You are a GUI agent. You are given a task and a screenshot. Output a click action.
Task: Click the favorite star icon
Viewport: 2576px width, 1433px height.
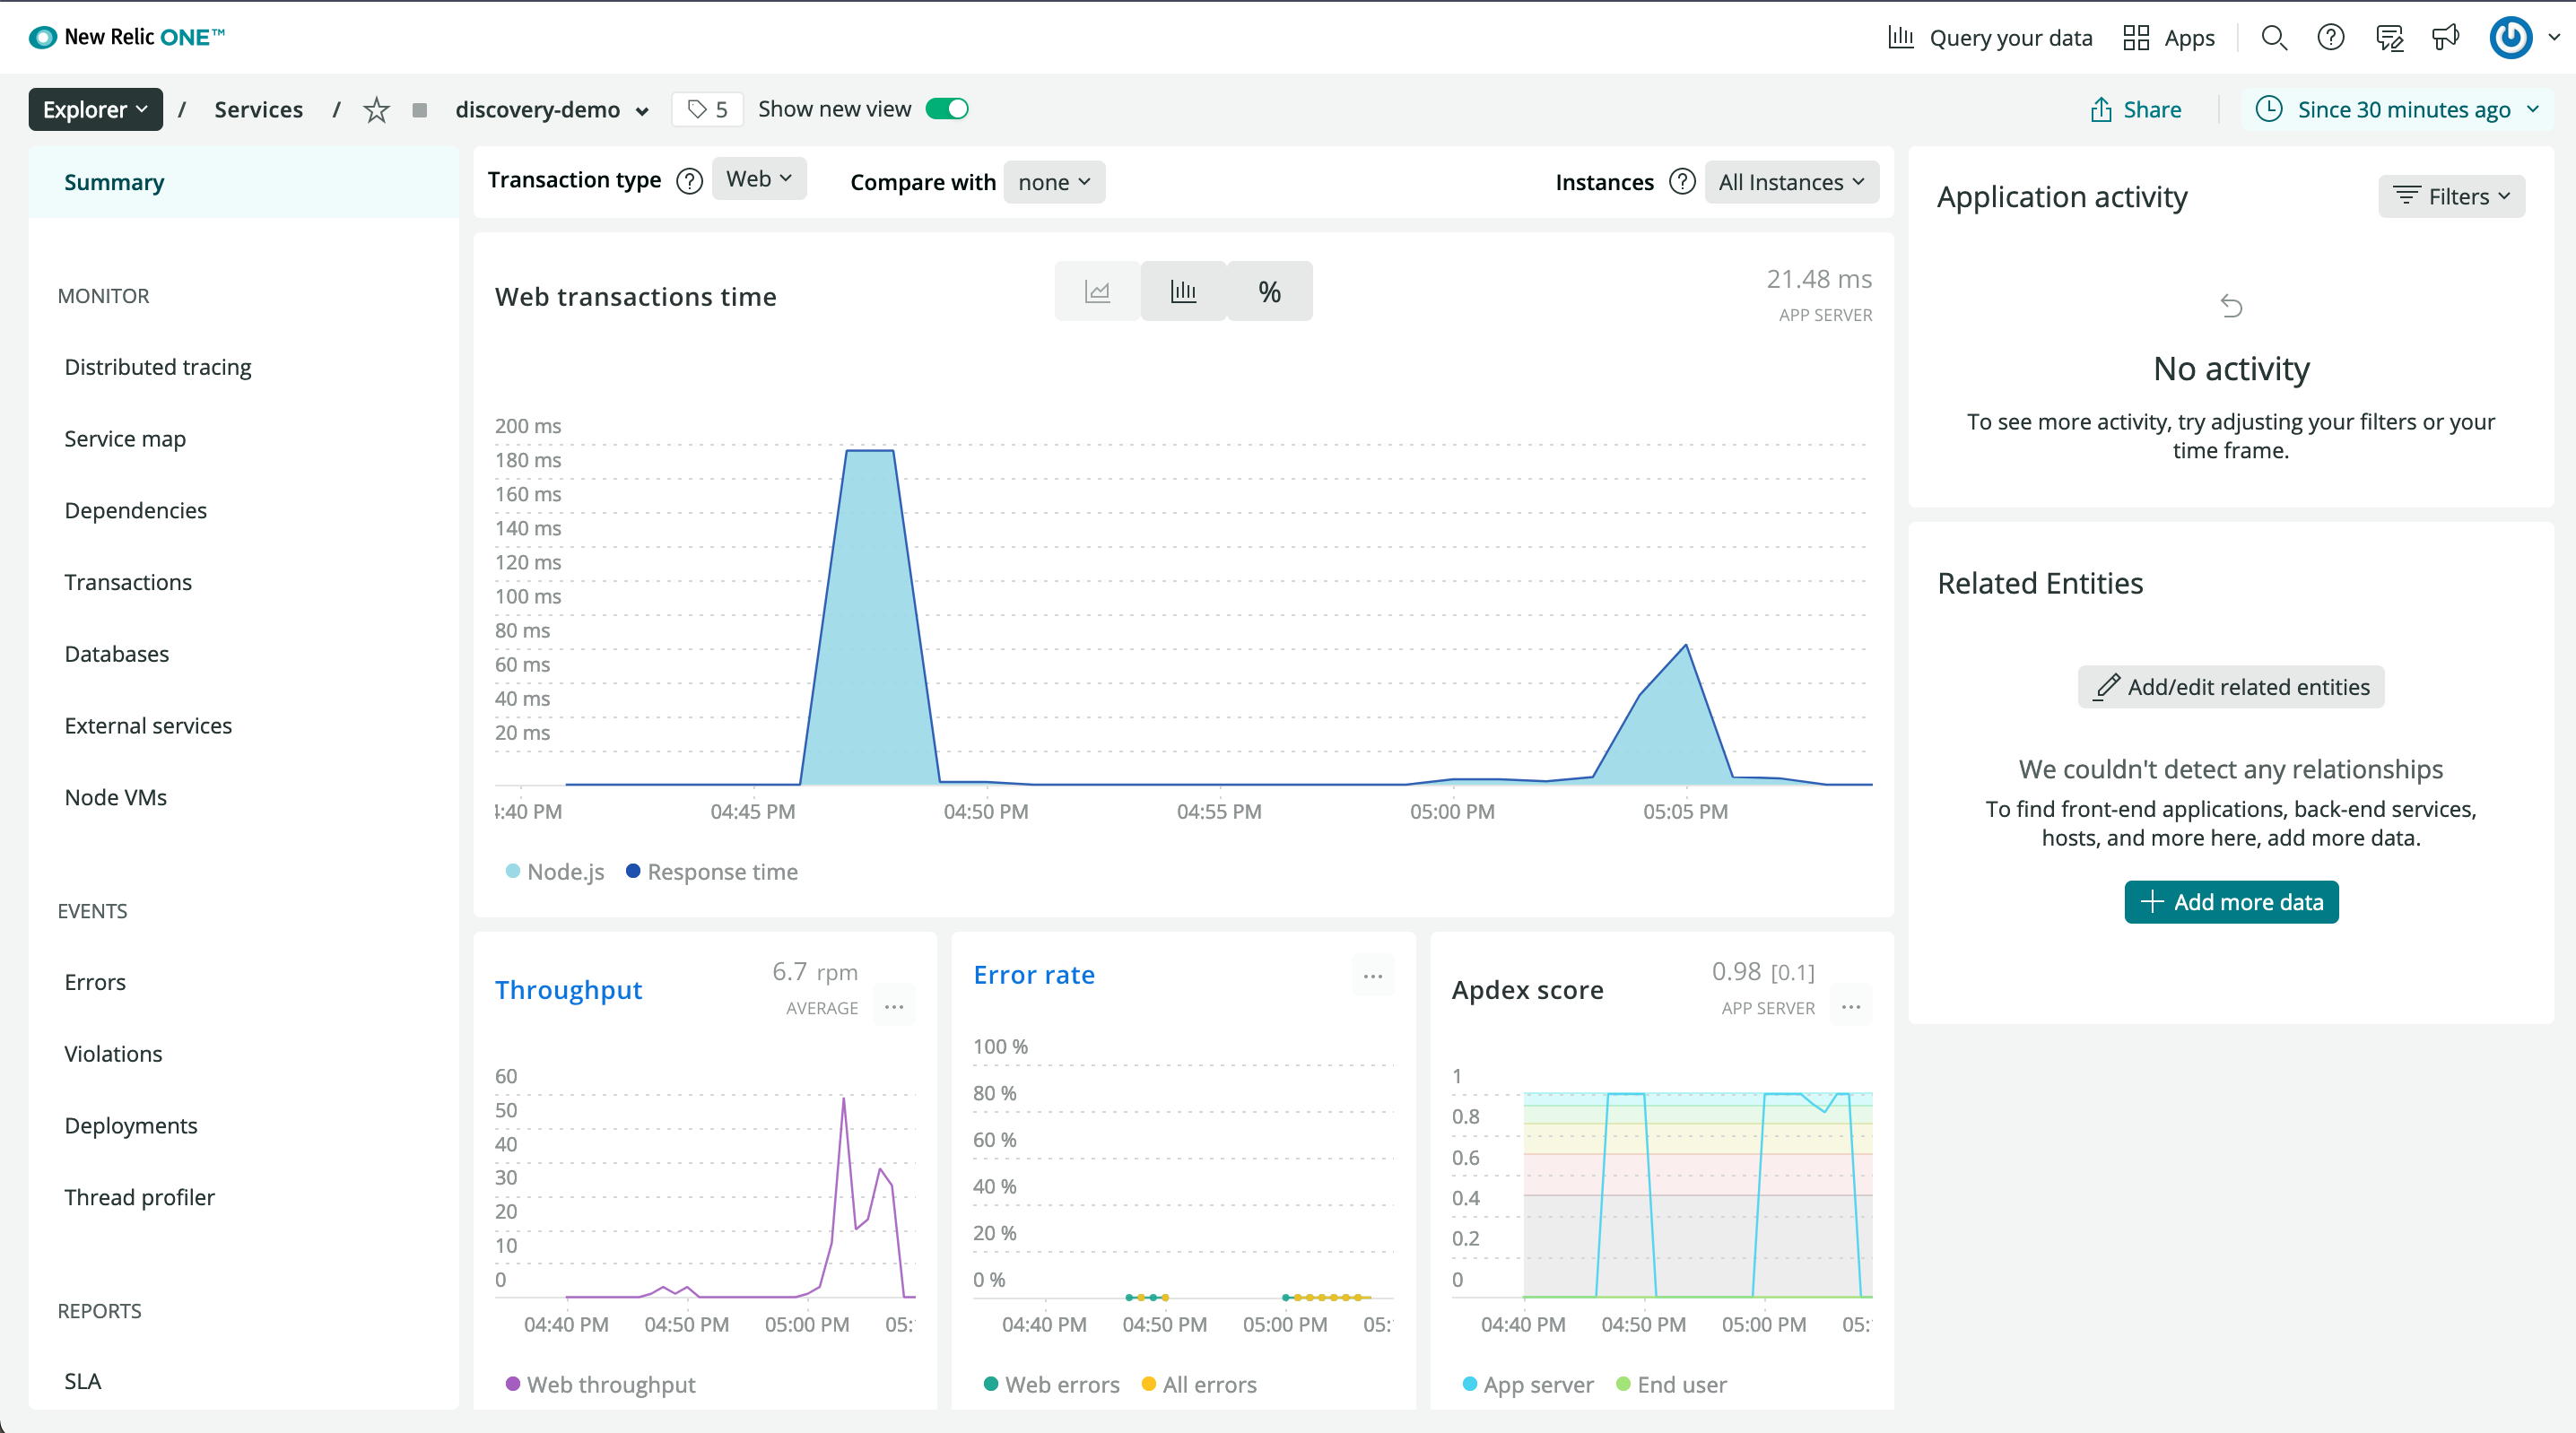coord(376,110)
